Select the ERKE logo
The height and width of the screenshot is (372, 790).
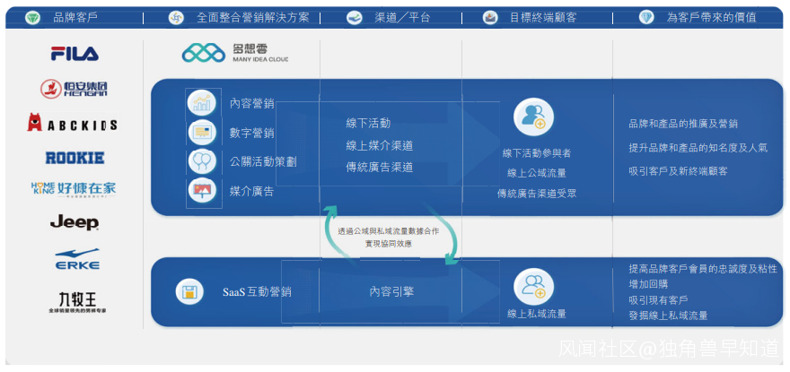click(77, 258)
